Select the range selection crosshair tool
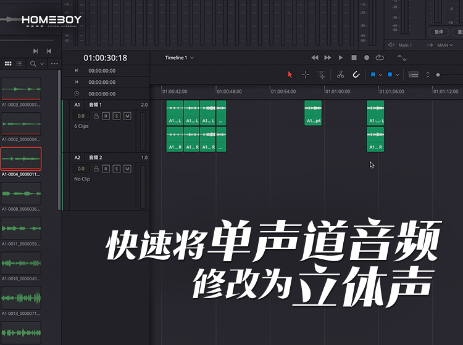The image size is (463, 345). click(306, 75)
